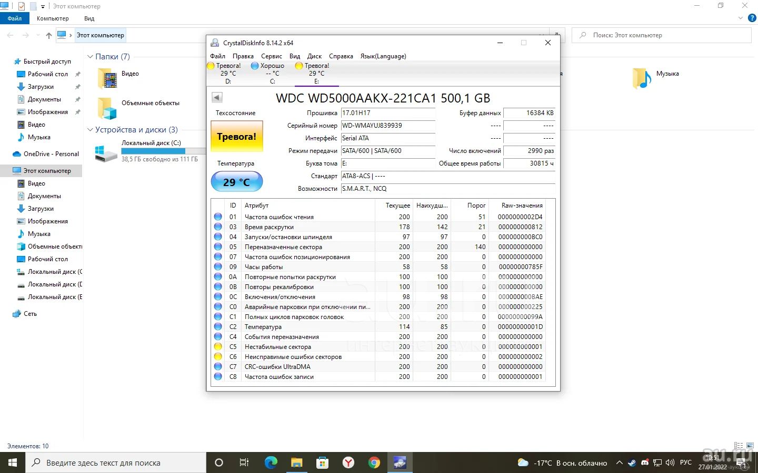Viewport: 758px width, 473px height.
Task: Click the Поиск: Этот компьютер search box
Action: (662, 35)
